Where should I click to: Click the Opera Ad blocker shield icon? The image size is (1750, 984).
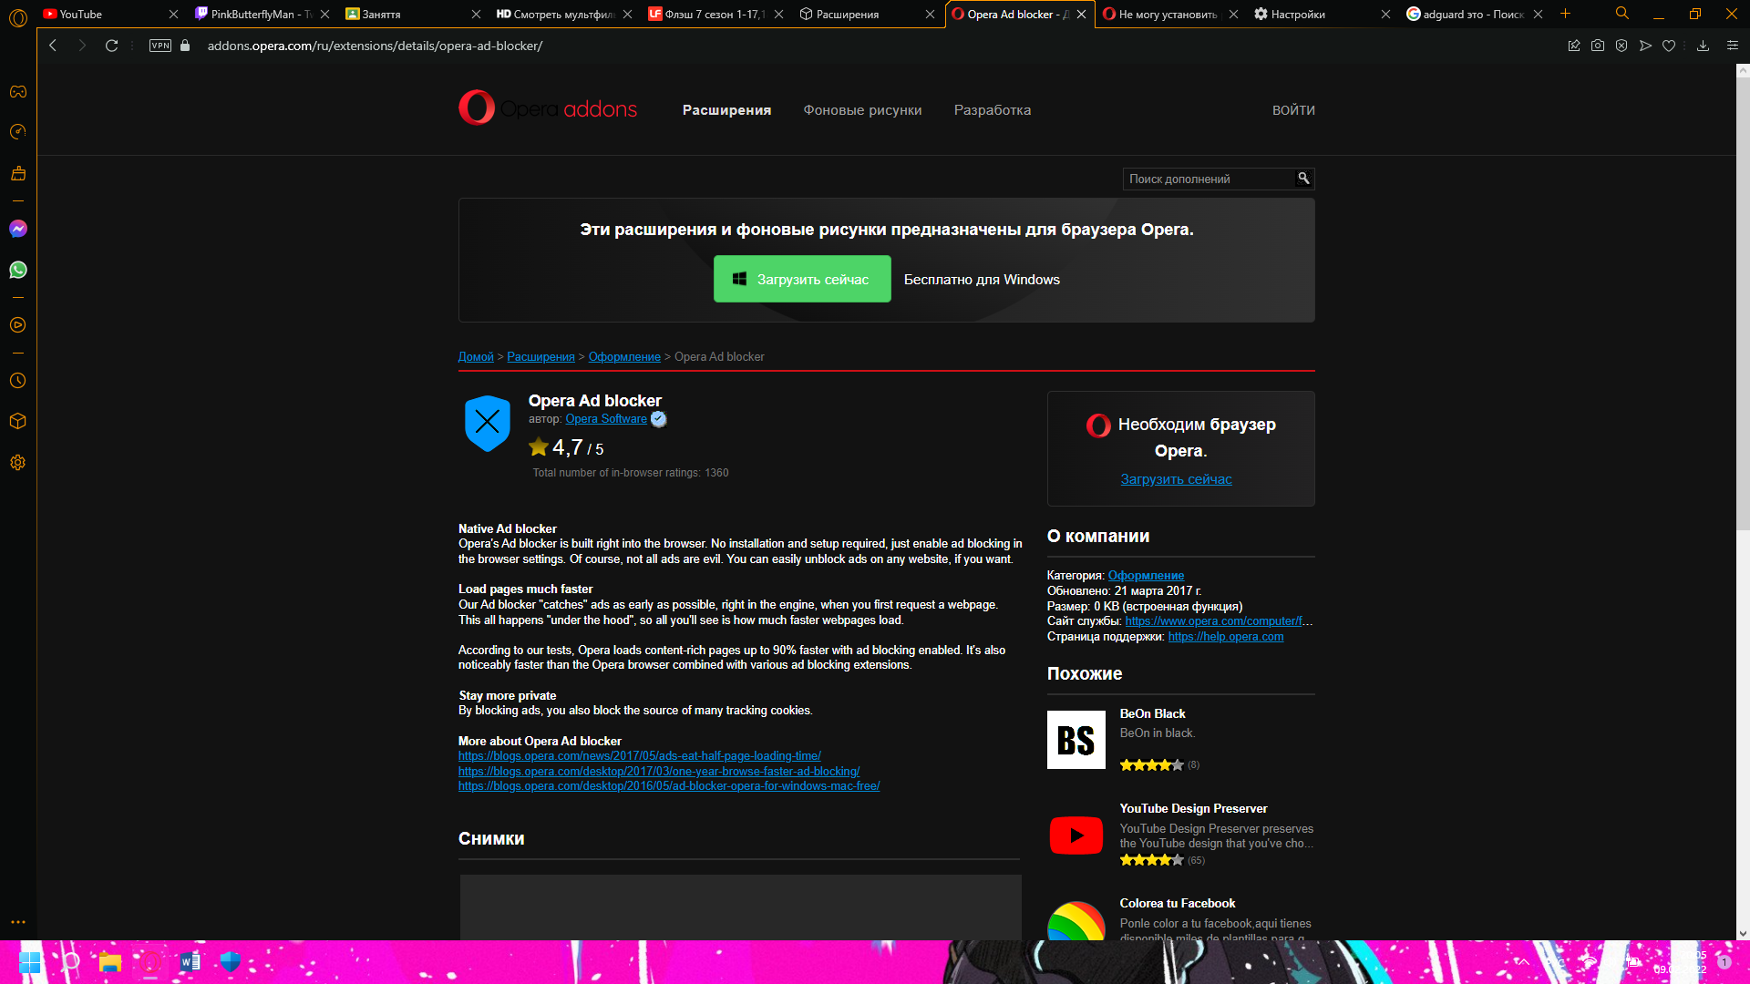tap(488, 423)
